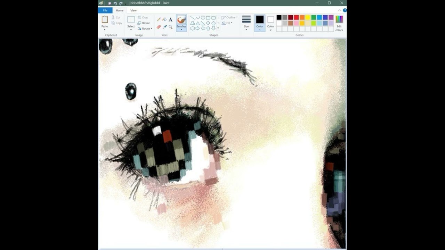The height and width of the screenshot is (250, 445).
Task: Select the Magnifier tool
Action: pyautogui.click(x=170, y=27)
